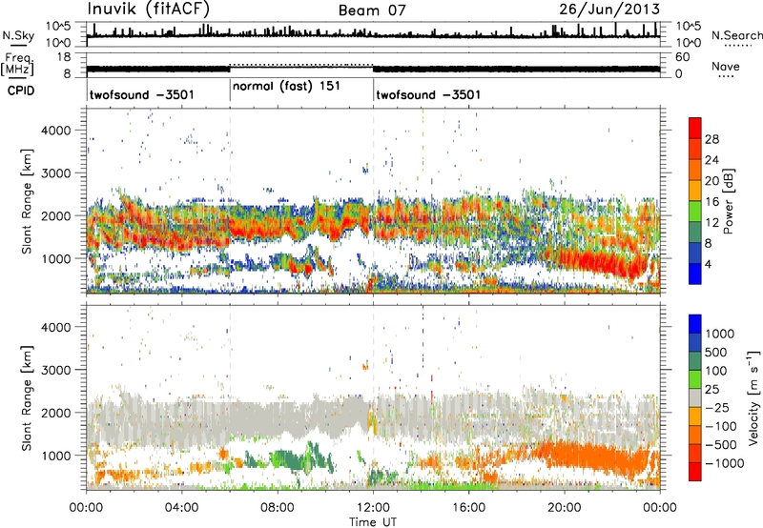The image size is (763, 528).
Task: Click the "-500" label on the Velocity color bar
Action: (x=721, y=445)
